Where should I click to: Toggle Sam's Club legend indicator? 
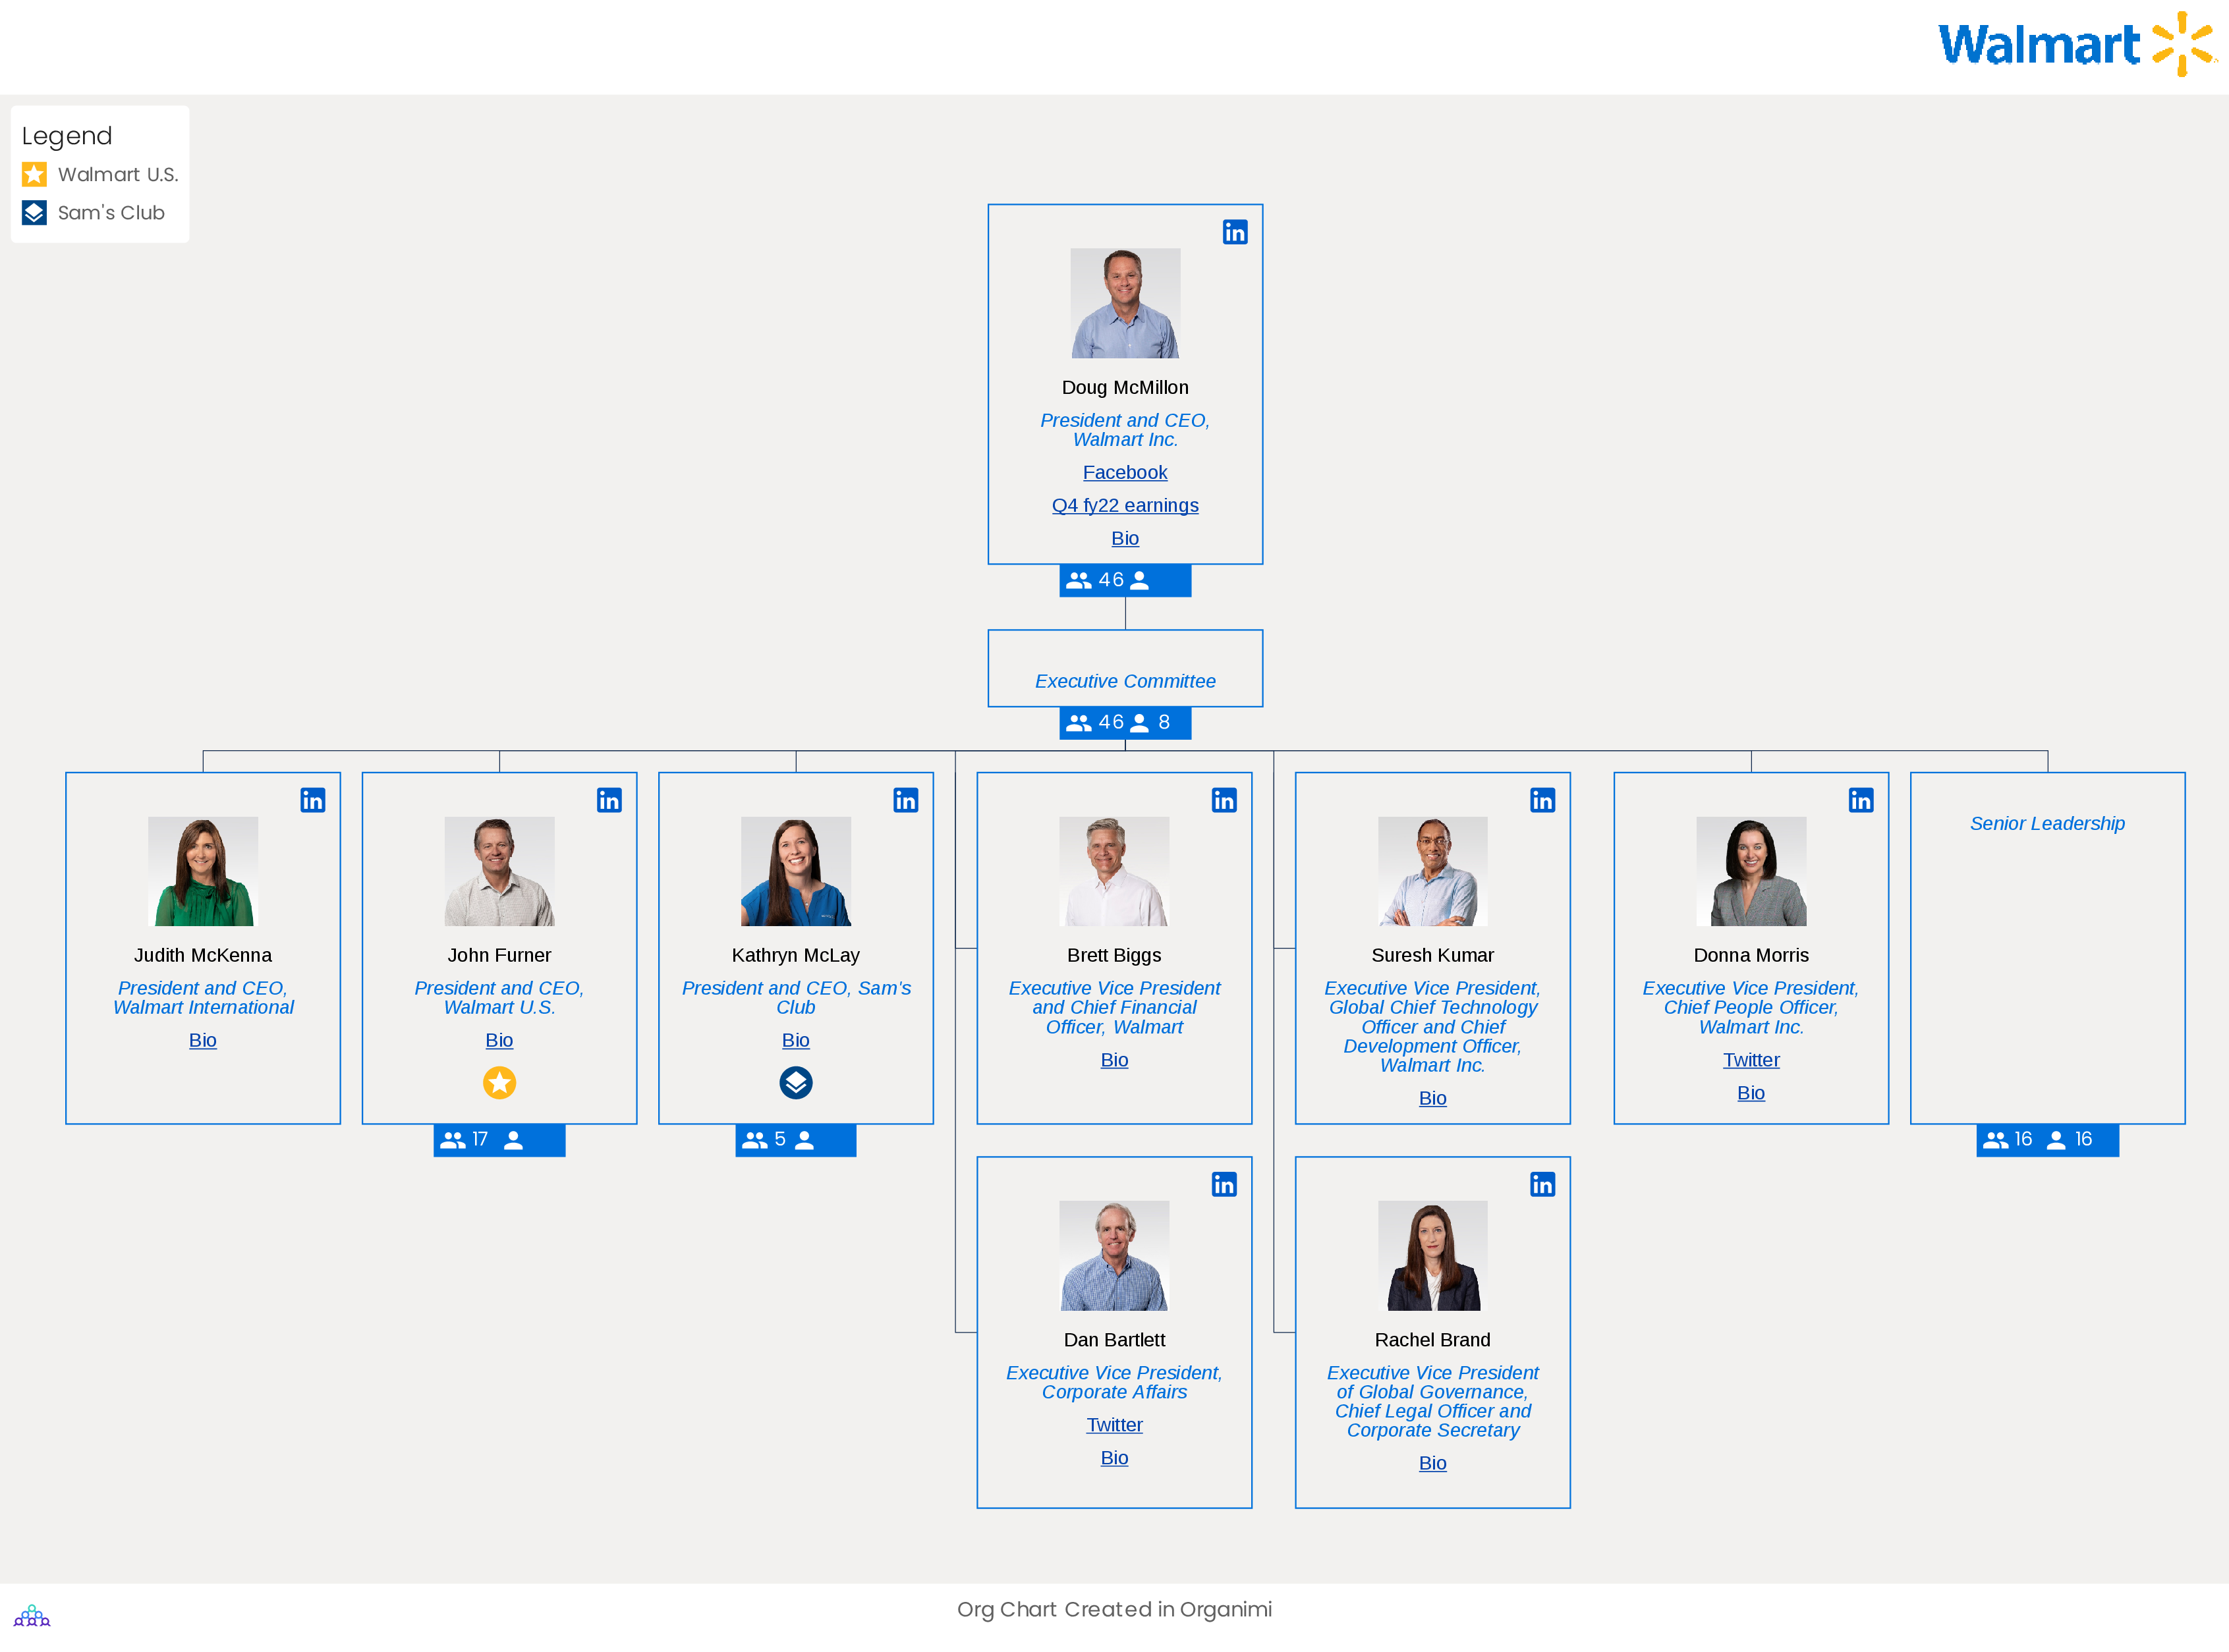pos(35,211)
